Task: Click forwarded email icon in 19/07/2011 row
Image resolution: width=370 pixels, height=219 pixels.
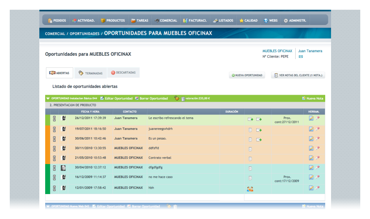Action: [x=259, y=130]
